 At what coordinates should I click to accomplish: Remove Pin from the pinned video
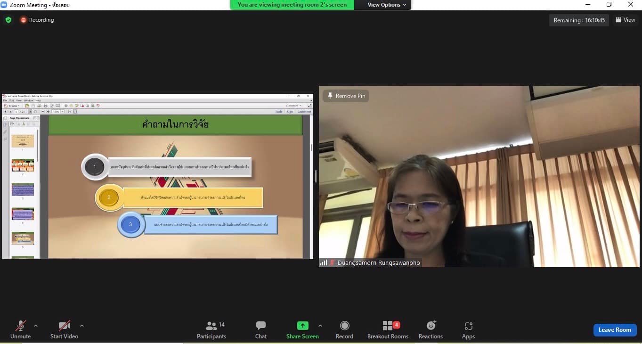coord(346,96)
